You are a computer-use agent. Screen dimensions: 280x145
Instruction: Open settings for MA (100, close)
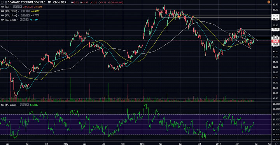(25, 11)
